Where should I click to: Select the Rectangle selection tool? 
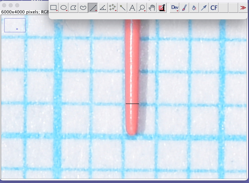pos(54,8)
